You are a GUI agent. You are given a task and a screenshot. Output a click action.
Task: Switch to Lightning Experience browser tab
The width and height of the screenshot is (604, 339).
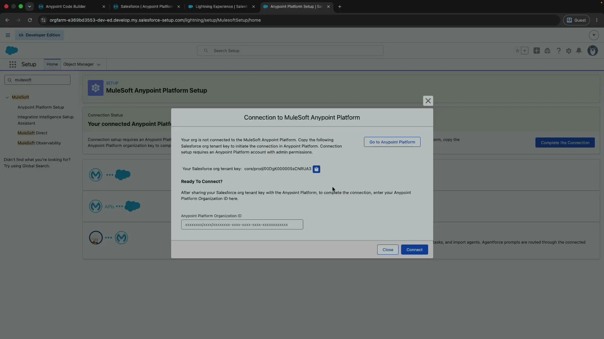[221, 6]
